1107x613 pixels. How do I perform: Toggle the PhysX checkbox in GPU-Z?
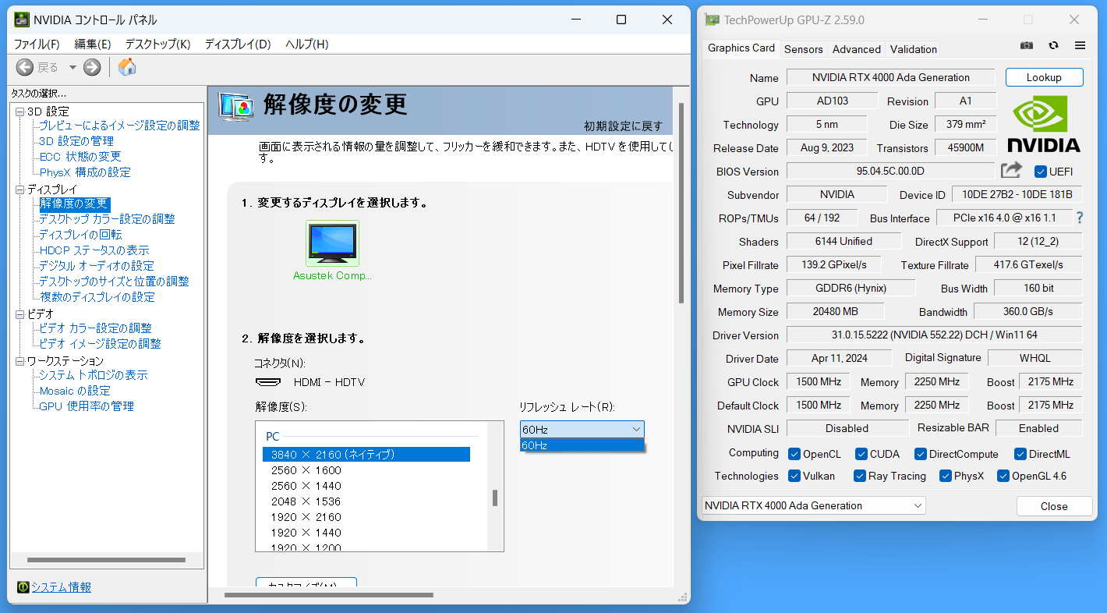946,476
